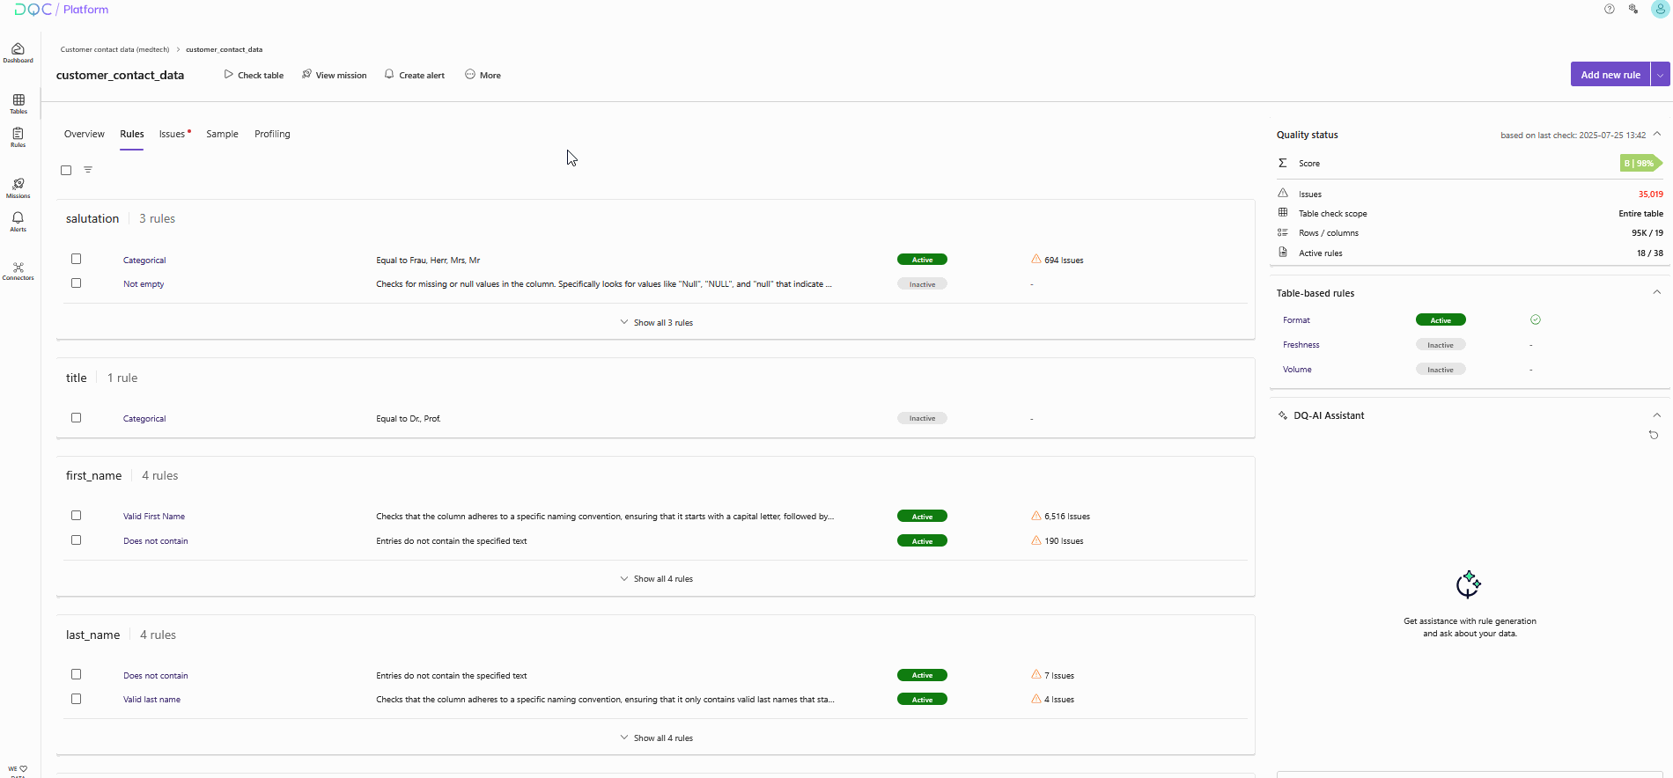This screenshot has width=1673, height=778.
Task: Switch to the Overview tab
Action: pyautogui.click(x=85, y=134)
